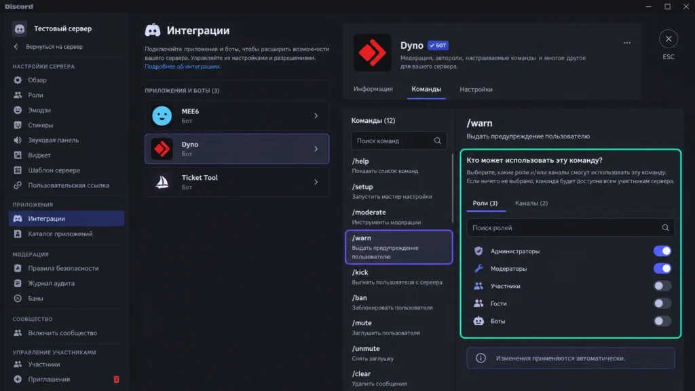This screenshot has width=695, height=391.
Task: Click the search magnifier in Поиск команд
Action: pyautogui.click(x=438, y=141)
